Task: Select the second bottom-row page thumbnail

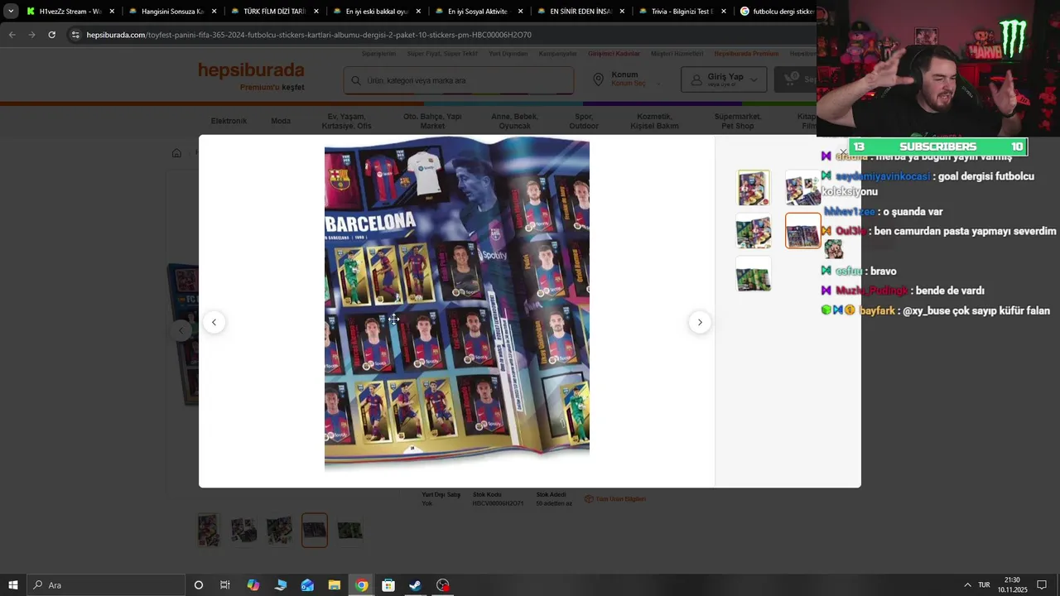Action: click(243, 530)
